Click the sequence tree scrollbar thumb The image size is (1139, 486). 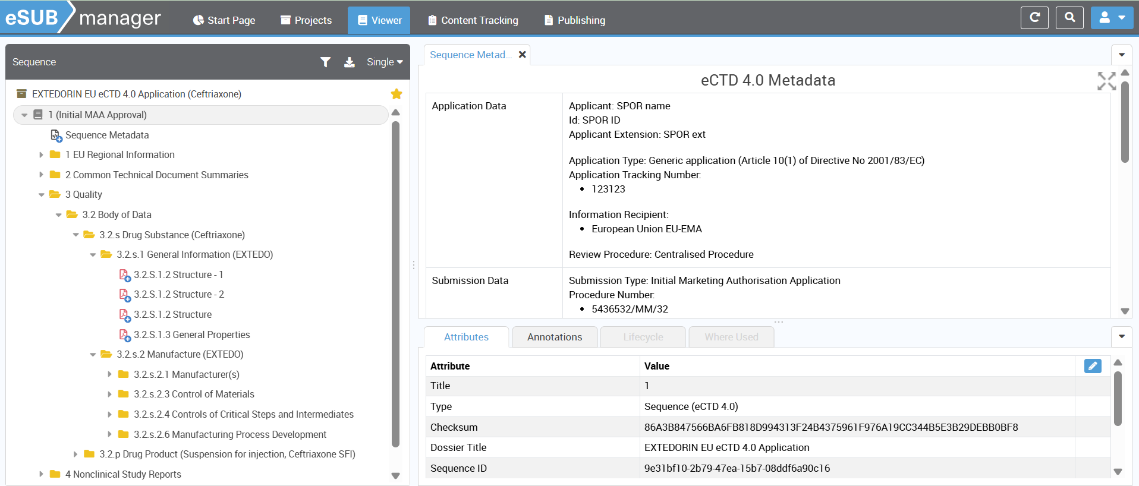(x=396, y=284)
